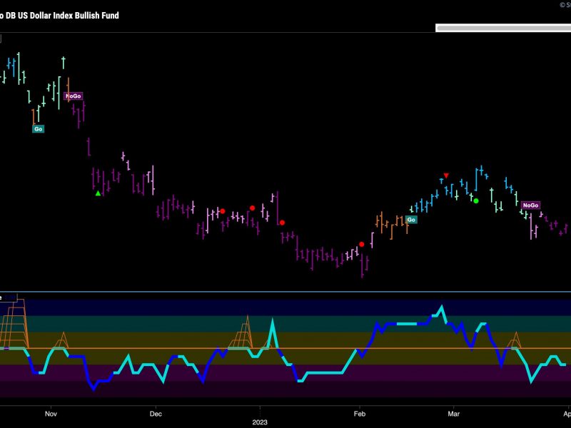Click the red down-triangle marker in late February
571x428 pixels.
click(446, 175)
